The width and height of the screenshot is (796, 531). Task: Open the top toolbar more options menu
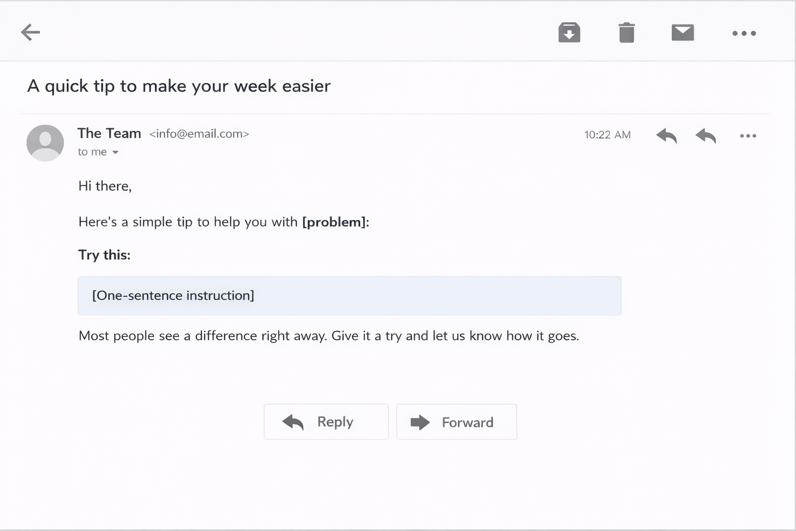744,33
